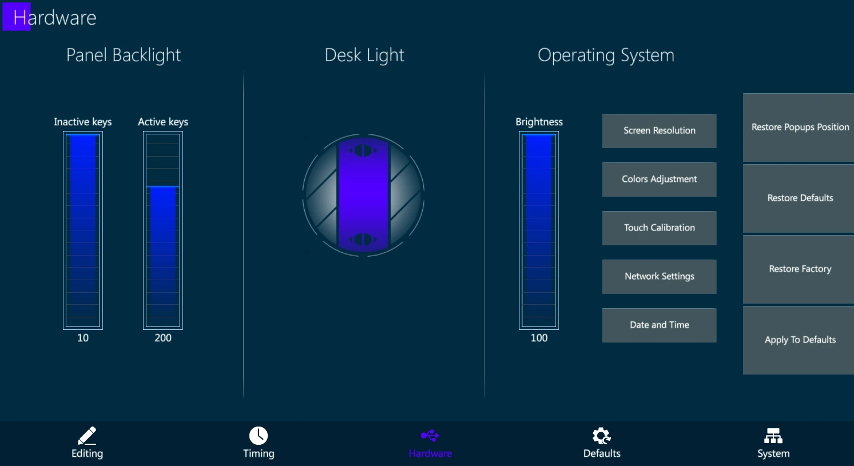Toggle the Desk Light round control
Screen dimensions: 854x466
pyautogui.click(x=363, y=195)
